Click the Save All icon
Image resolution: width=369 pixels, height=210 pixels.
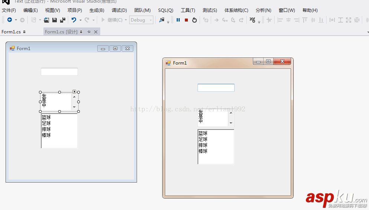(x=63, y=20)
